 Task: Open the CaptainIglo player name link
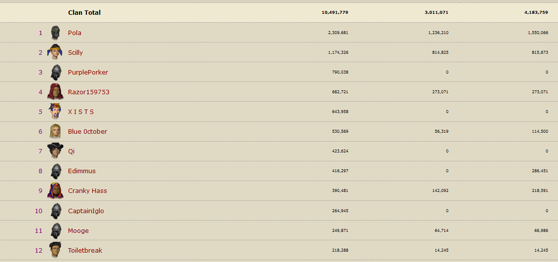(x=86, y=211)
